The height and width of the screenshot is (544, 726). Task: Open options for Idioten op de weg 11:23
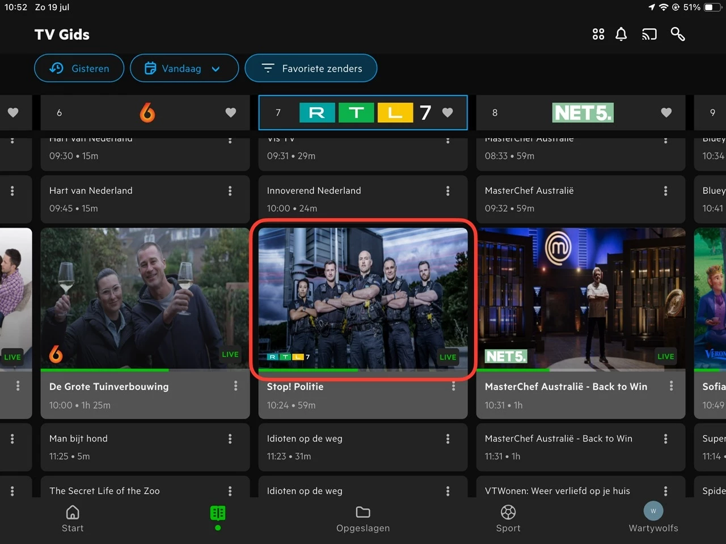coord(448,439)
